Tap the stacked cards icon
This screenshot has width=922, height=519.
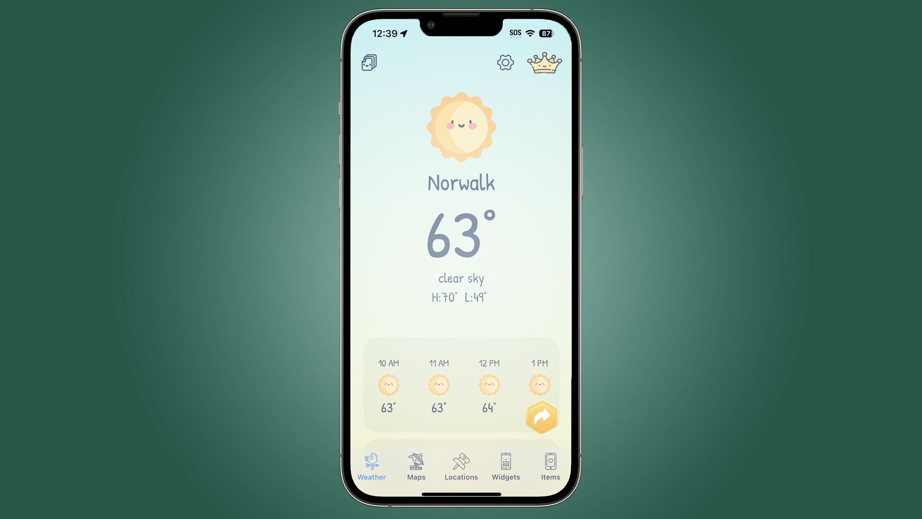pyautogui.click(x=369, y=62)
